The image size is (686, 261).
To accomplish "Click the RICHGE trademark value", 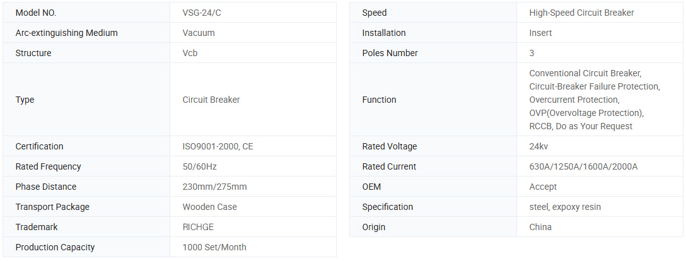I will pyautogui.click(x=198, y=227).
